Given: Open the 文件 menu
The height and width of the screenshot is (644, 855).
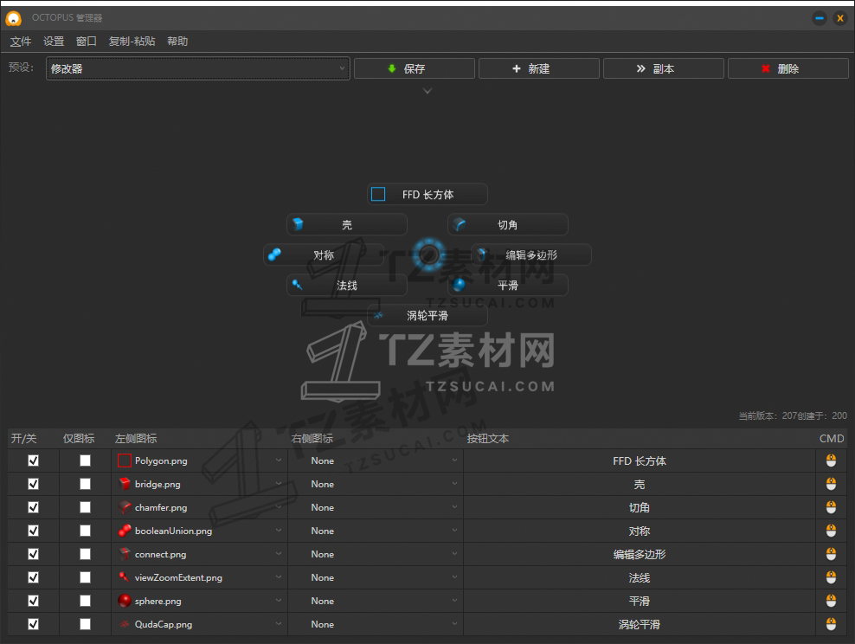Looking at the screenshot, I should coord(21,42).
